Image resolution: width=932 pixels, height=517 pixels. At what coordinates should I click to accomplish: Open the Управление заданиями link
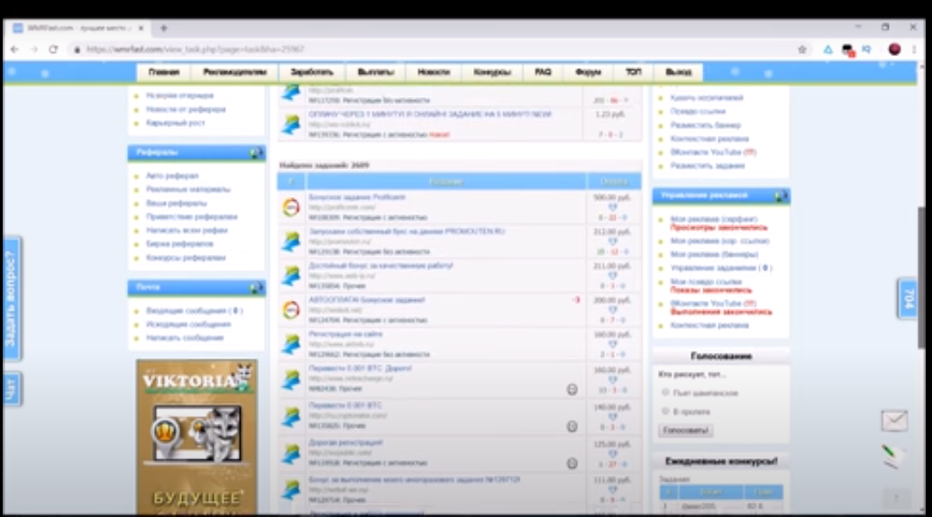(721, 268)
